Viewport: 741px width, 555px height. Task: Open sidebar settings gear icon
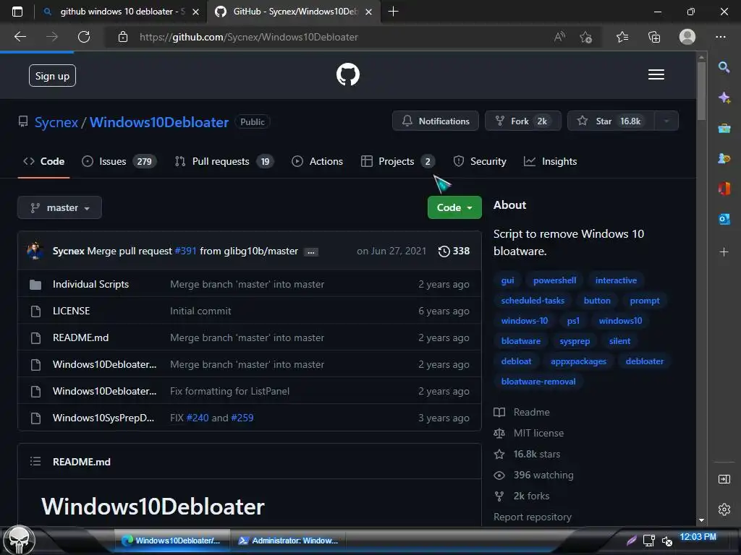point(724,509)
